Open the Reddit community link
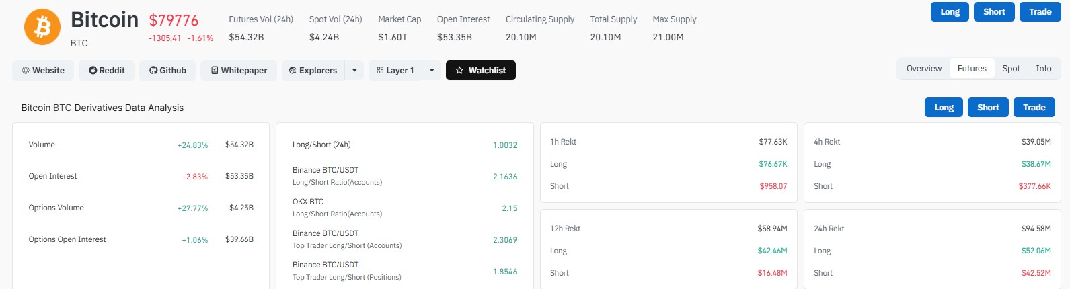 [107, 71]
